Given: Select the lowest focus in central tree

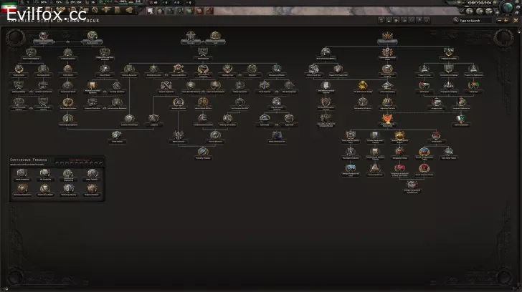Looking at the screenshot, I should coord(203,152).
